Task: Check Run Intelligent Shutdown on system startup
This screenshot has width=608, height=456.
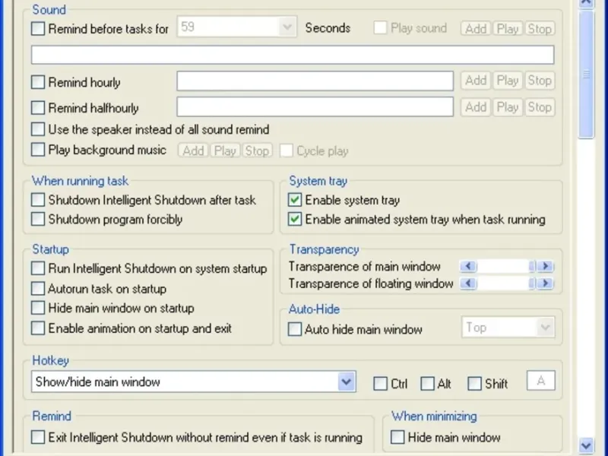Action: (37, 268)
